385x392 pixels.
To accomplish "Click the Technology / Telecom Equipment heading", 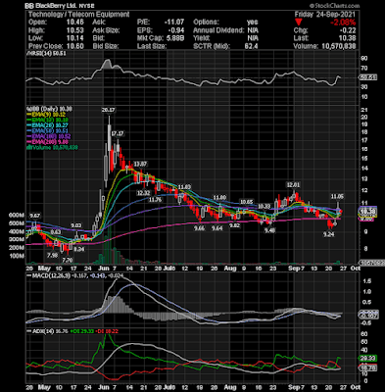I will 78,15.
